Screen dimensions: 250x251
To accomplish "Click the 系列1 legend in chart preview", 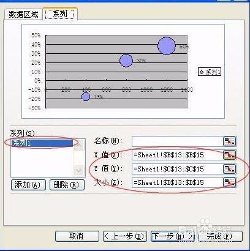I will click(x=210, y=72).
